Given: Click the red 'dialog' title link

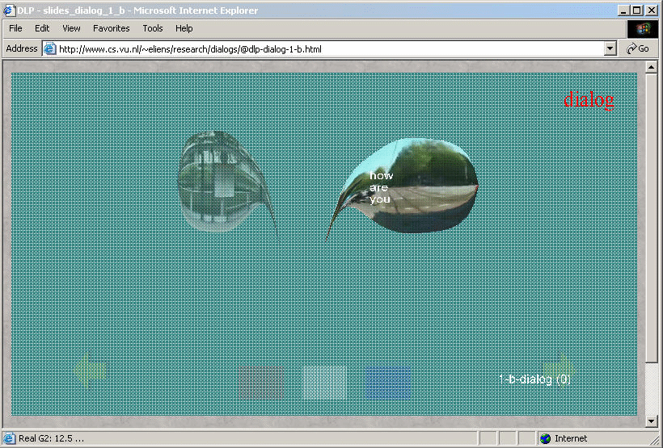Looking at the screenshot, I should point(589,100).
